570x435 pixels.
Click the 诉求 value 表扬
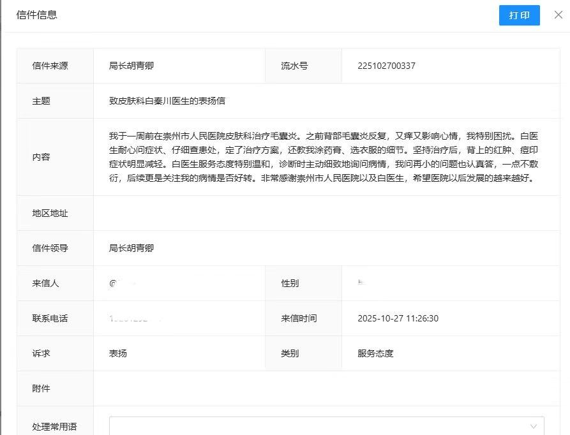118,353
